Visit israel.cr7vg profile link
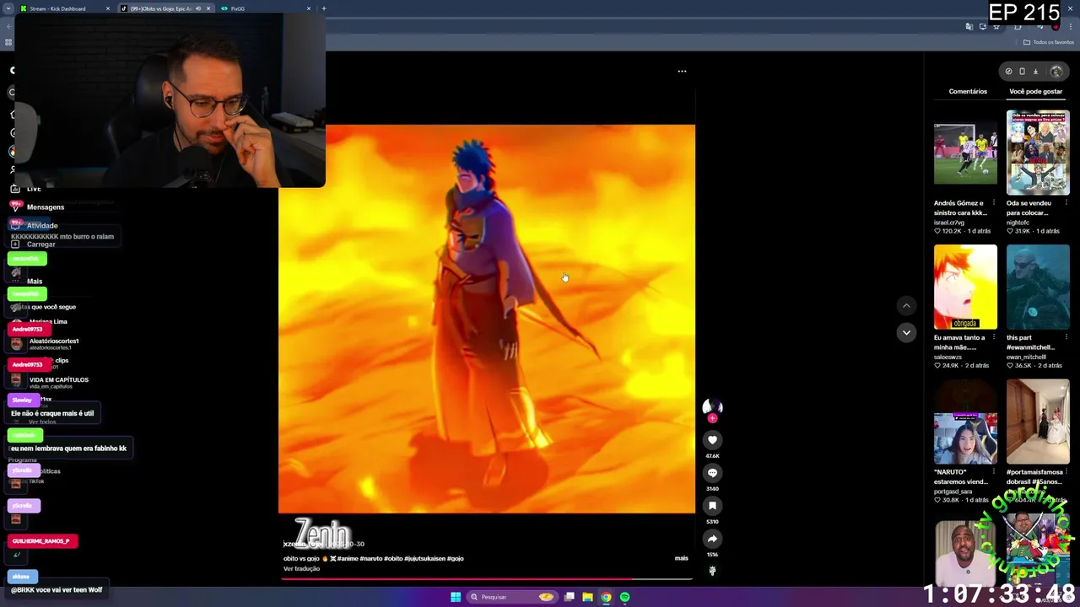Viewport: 1080px width, 607px height. coord(949,223)
